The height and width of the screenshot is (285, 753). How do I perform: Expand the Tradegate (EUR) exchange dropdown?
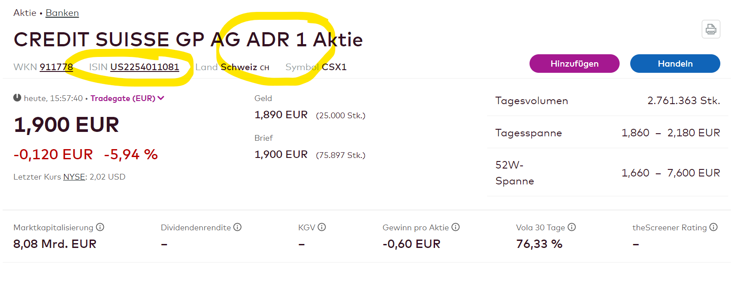127,98
